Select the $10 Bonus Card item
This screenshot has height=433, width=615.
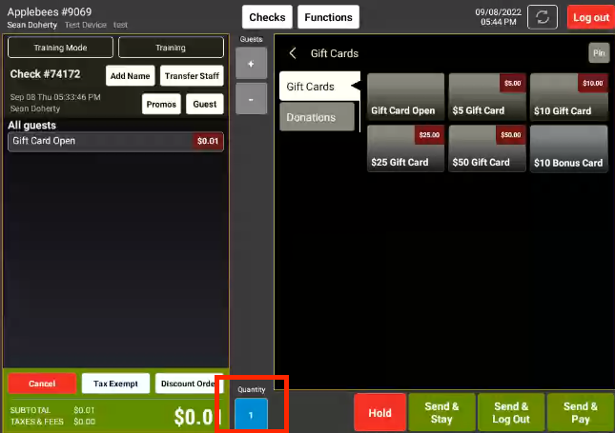click(568, 149)
